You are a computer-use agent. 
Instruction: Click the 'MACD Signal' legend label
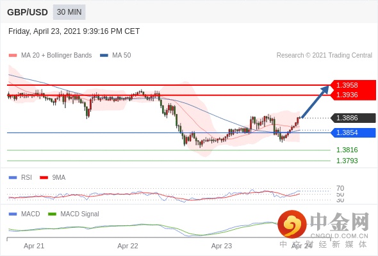[80, 214]
